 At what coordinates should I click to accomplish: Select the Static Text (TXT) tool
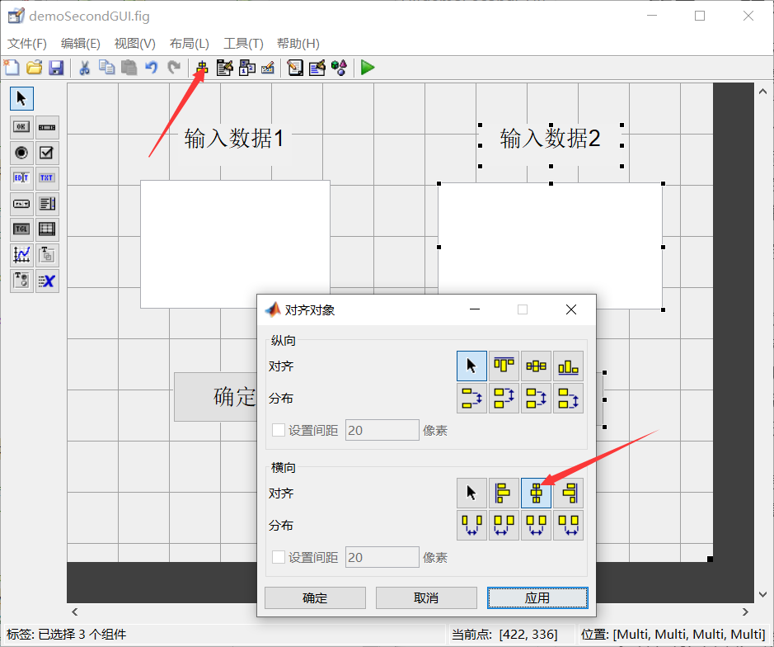pyautogui.click(x=47, y=177)
